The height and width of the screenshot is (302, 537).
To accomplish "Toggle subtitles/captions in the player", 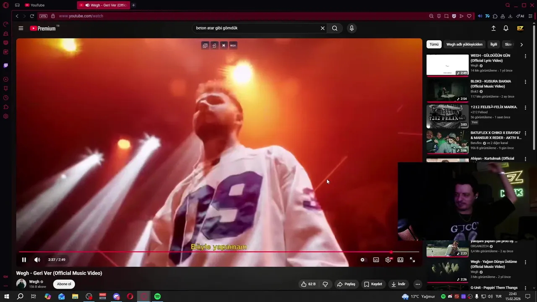I will pyautogui.click(x=376, y=260).
